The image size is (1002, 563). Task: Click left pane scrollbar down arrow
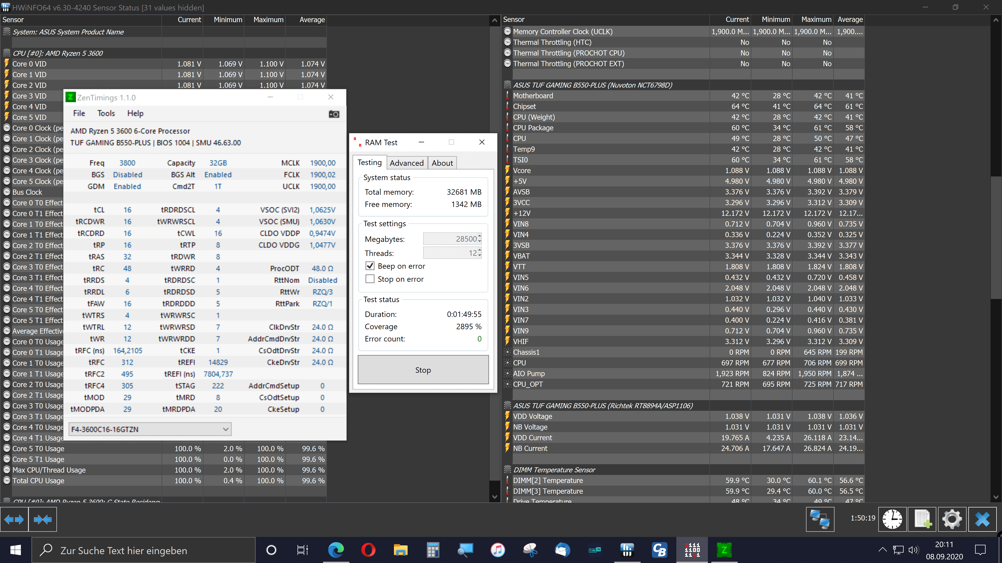tap(494, 497)
